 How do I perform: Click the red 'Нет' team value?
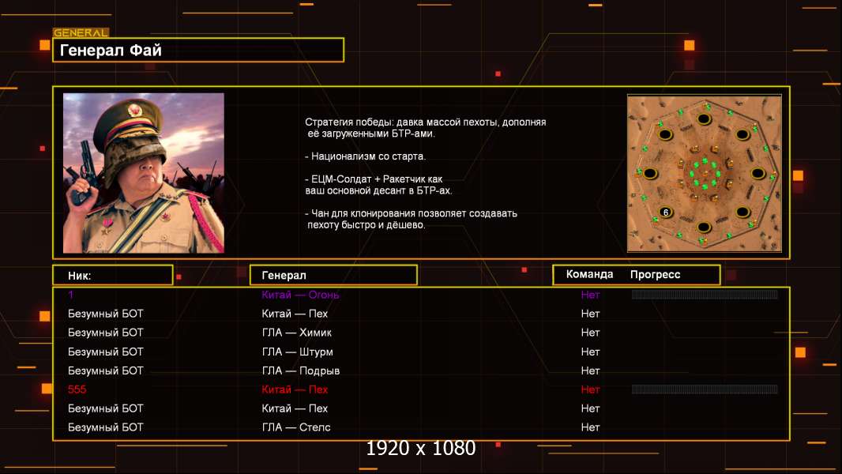pyautogui.click(x=590, y=389)
